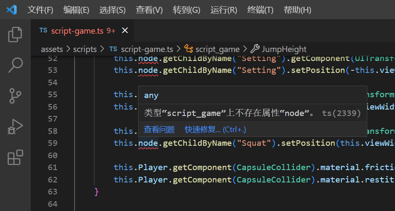
Task: Click line number 61
Action: (x=52, y=168)
